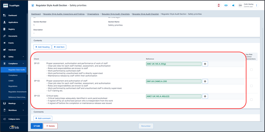Click the info icon beside AMC1 UK.145.A.48(c)(2)
Viewport: 265px width, 132px height.
click(205, 96)
